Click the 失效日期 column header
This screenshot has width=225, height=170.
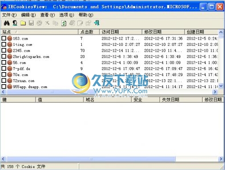181,100
